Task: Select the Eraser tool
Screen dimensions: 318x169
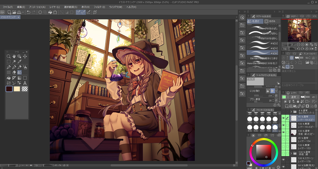Action: (14, 72)
